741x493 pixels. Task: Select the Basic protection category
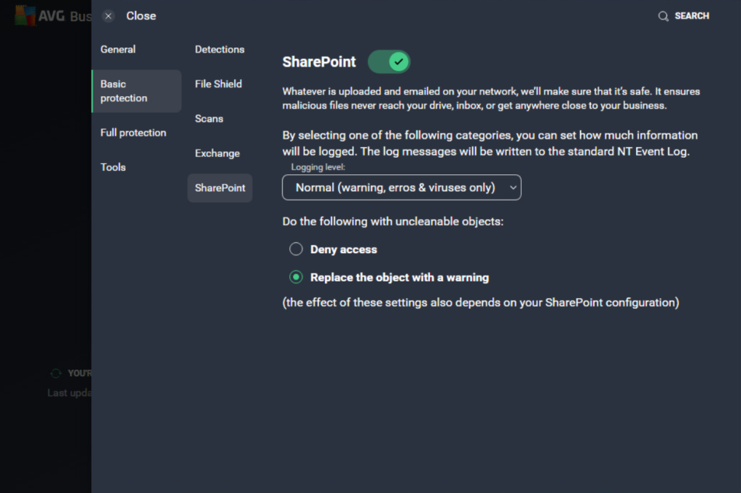(123, 90)
